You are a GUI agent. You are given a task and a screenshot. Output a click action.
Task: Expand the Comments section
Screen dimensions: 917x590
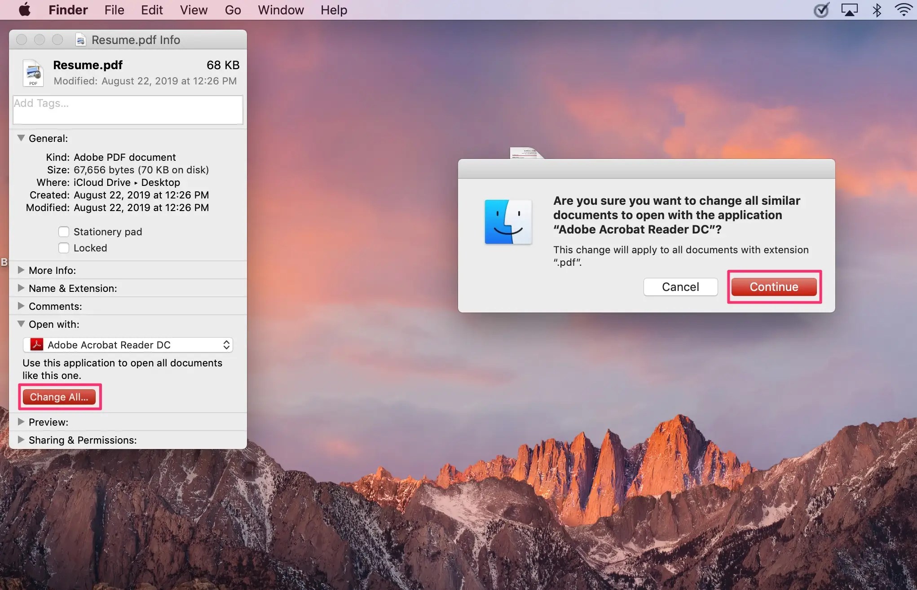pos(21,306)
